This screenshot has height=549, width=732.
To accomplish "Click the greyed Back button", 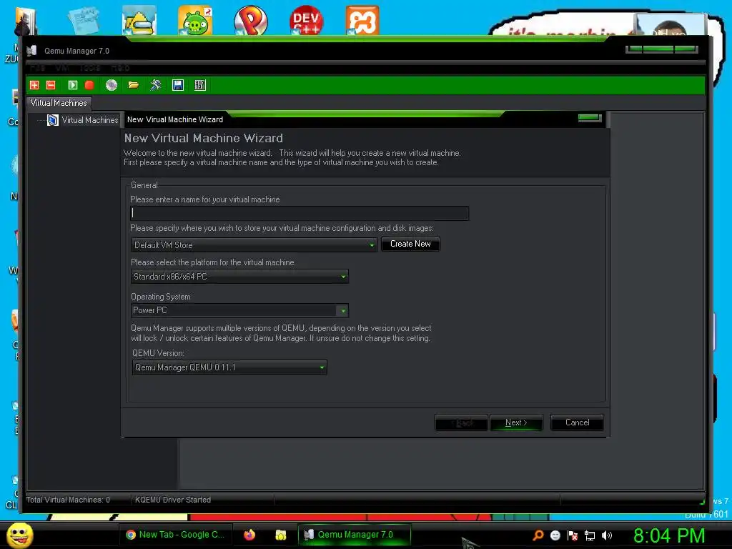I will [x=461, y=423].
